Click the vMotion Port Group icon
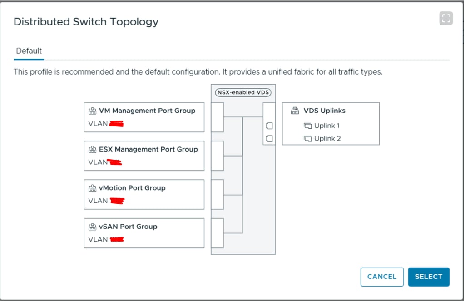Screen dimensions: 465x303 pyautogui.click(x=93, y=188)
